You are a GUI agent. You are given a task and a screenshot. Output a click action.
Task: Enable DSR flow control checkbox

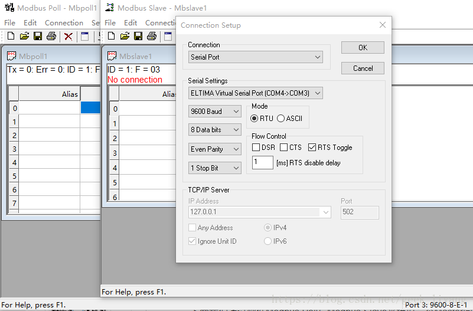pyautogui.click(x=256, y=147)
